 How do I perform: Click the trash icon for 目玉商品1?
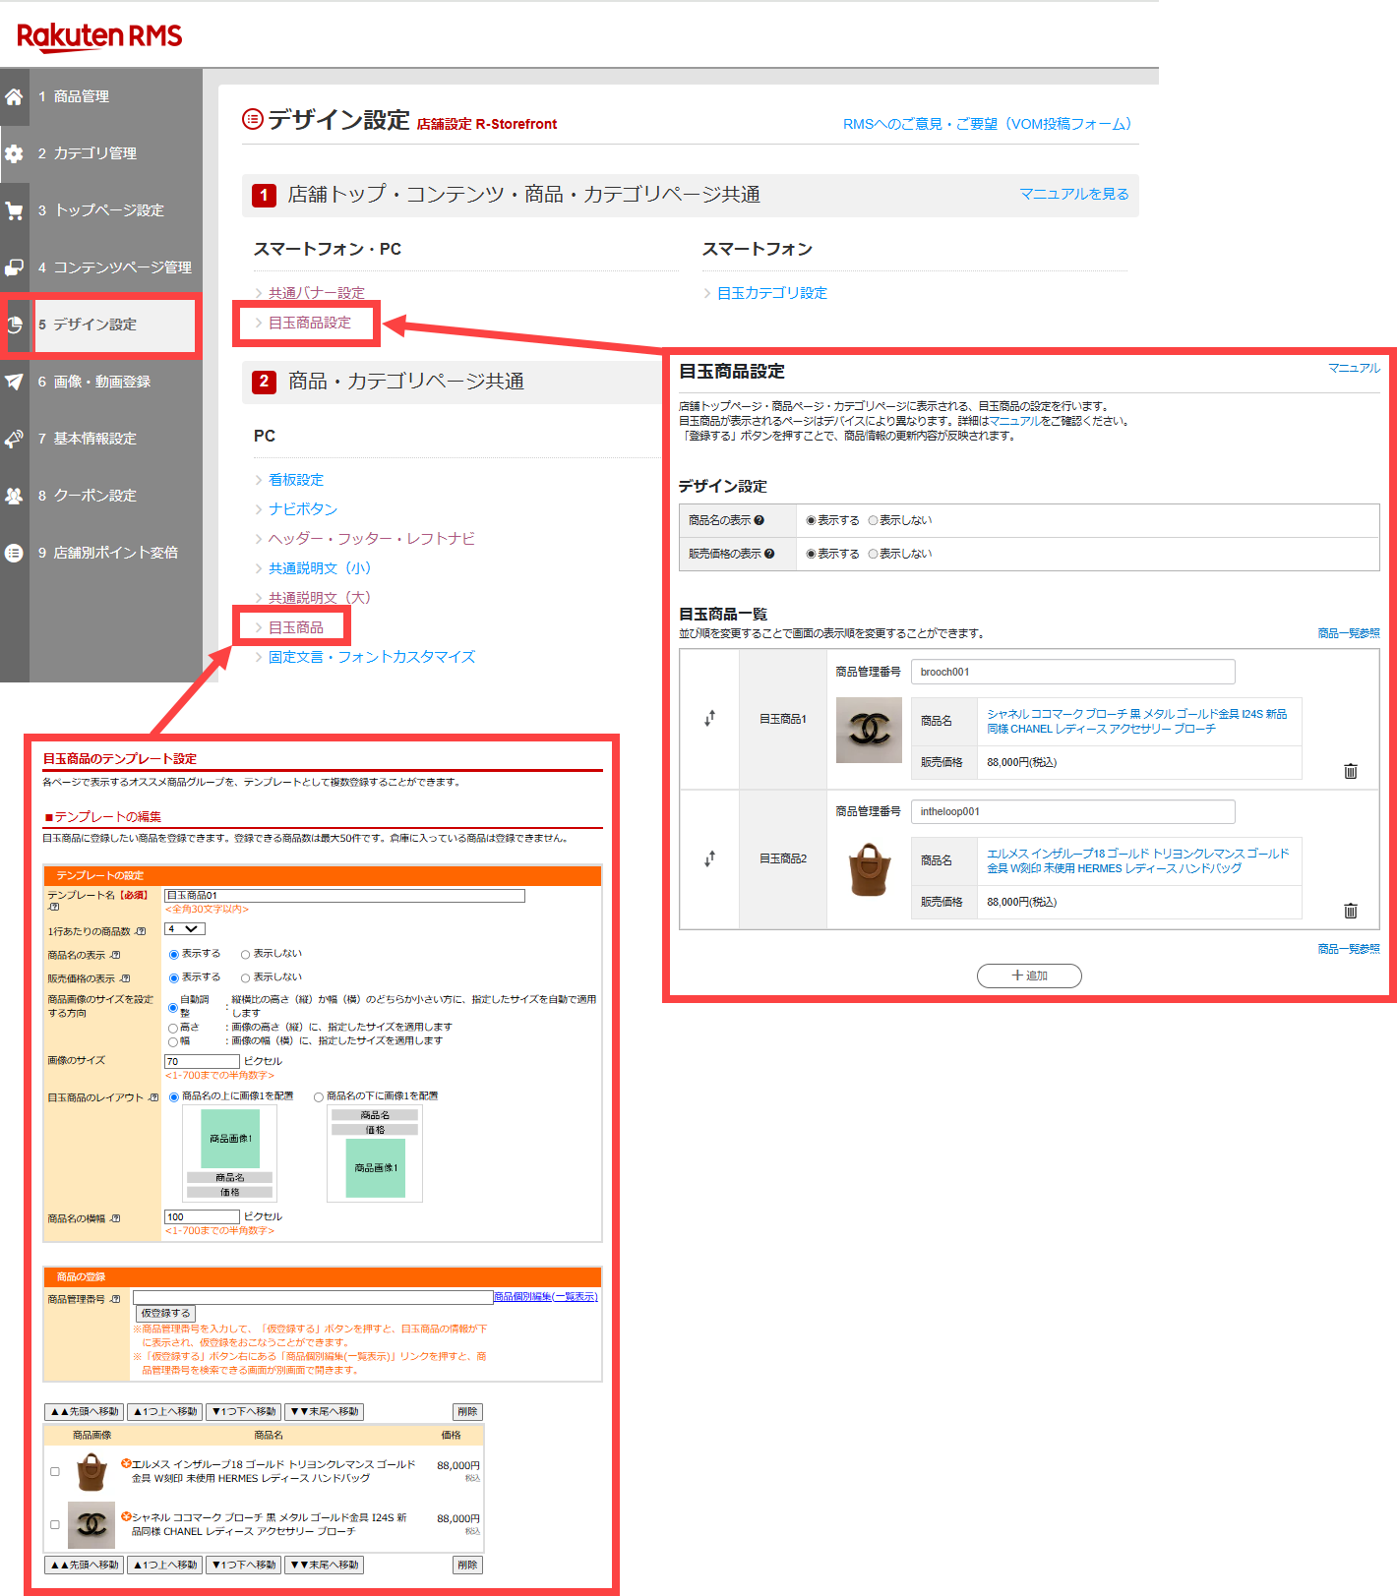click(x=1350, y=771)
